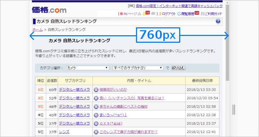Click the date 2018/2/13 03:30
This screenshot has height=137, width=259.
click(201, 90)
